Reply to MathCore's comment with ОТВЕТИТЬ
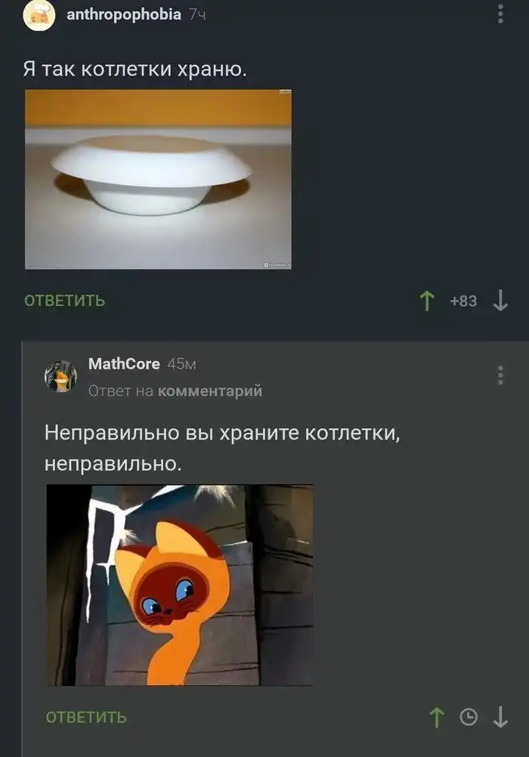 (x=86, y=717)
